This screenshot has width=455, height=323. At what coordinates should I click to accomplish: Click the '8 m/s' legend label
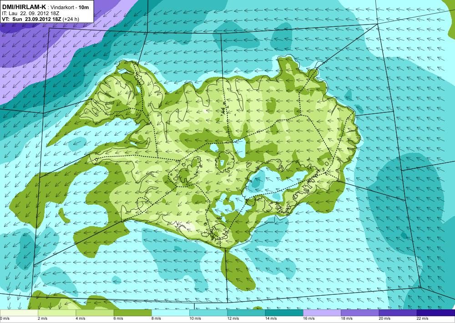click(x=157, y=318)
